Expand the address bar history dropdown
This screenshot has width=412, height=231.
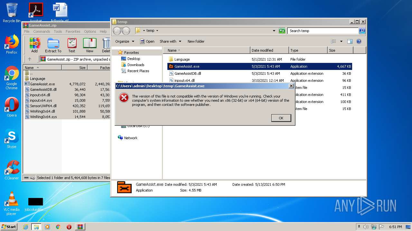[x=274, y=31]
